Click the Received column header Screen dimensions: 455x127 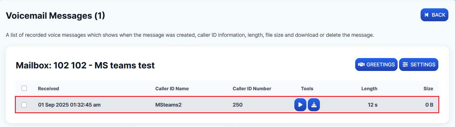click(48, 88)
